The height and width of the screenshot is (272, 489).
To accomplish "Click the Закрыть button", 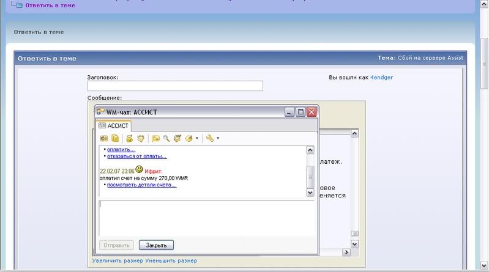I will click(156, 245).
